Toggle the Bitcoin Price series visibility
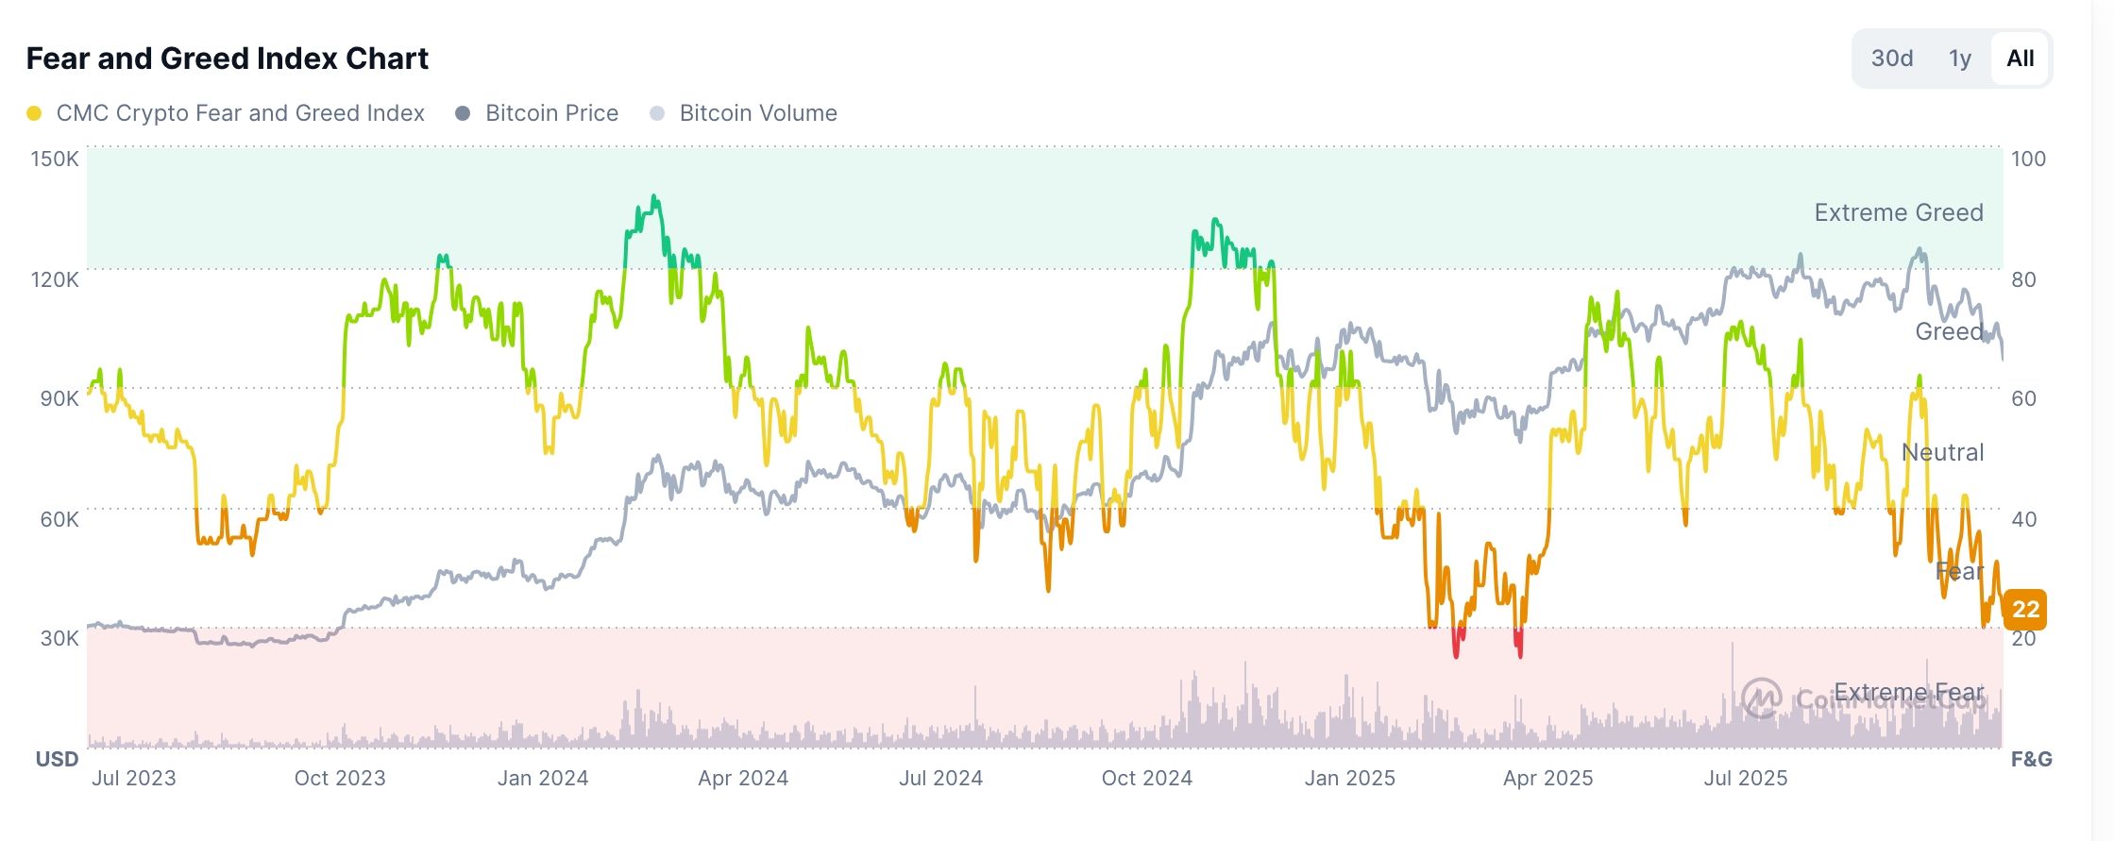This screenshot has width=2114, height=841. pyautogui.click(x=551, y=112)
